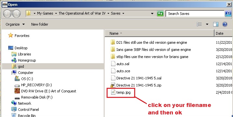Click the HP_RECOVERY (D:) drive icon
The image size is (233, 117).
coord(17,86)
